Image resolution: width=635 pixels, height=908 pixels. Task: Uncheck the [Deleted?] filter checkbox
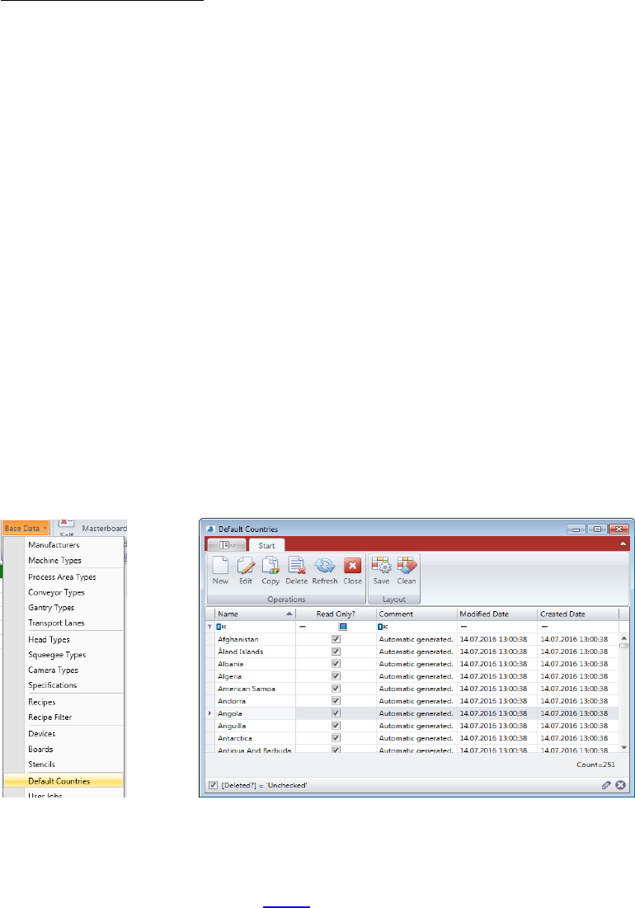pyautogui.click(x=213, y=785)
